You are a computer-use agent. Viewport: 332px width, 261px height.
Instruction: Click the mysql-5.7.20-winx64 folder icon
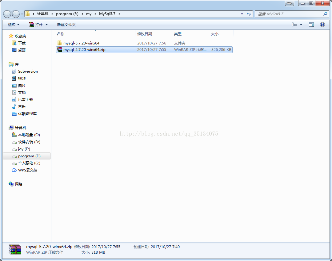coord(59,43)
